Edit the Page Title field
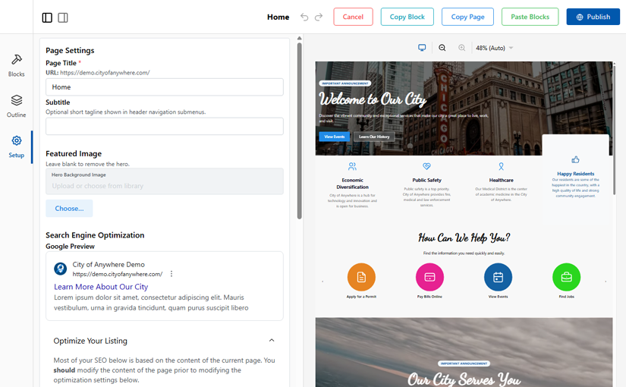The height and width of the screenshot is (387, 626). click(165, 87)
